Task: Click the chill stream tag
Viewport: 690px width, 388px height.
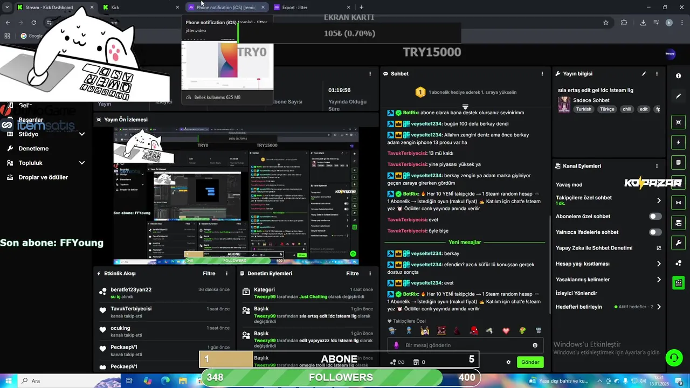Action: click(627, 109)
